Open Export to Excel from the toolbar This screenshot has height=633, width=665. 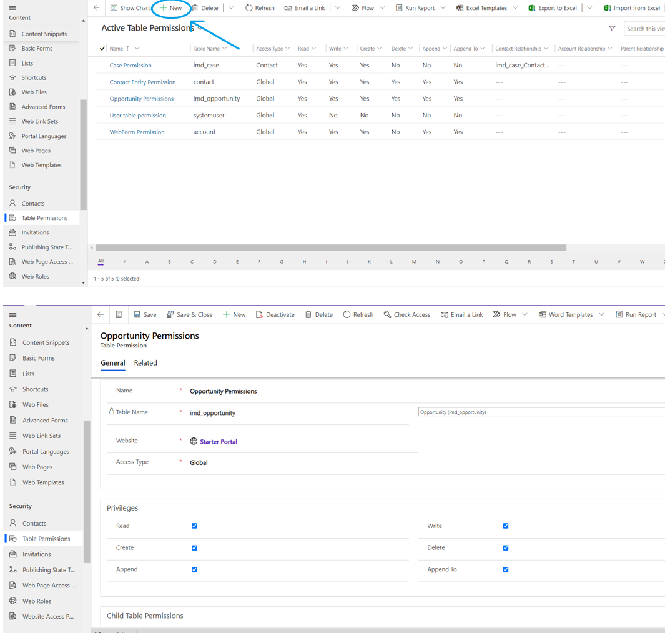553,7
